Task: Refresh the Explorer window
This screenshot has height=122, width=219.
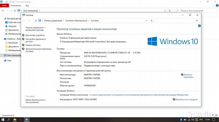Action: tap(170, 11)
